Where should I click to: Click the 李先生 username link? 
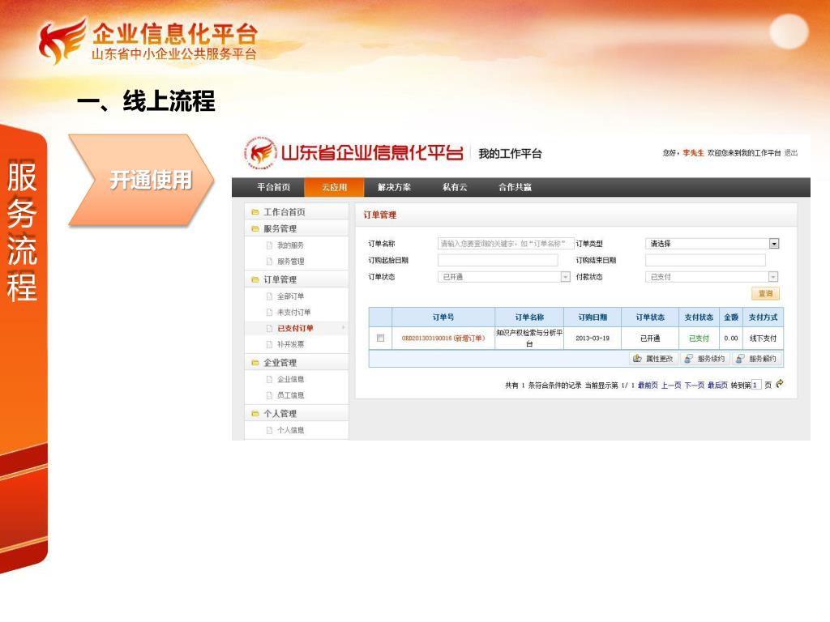(693, 153)
